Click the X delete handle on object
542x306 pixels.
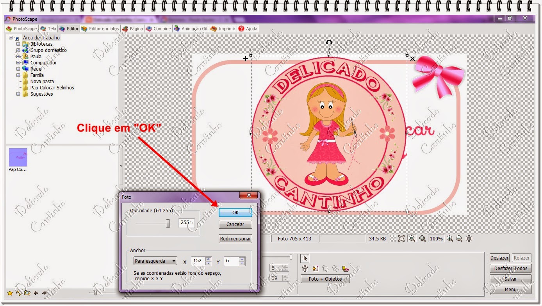tap(412, 59)
